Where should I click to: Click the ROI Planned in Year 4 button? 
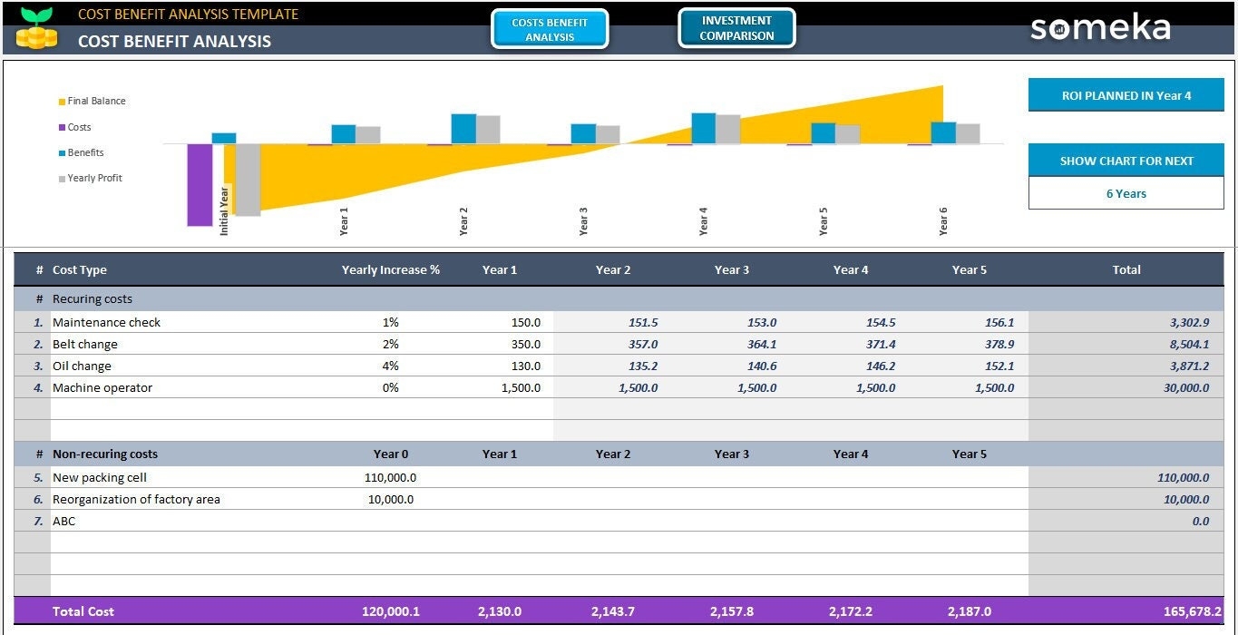[x=1126, y=94]
